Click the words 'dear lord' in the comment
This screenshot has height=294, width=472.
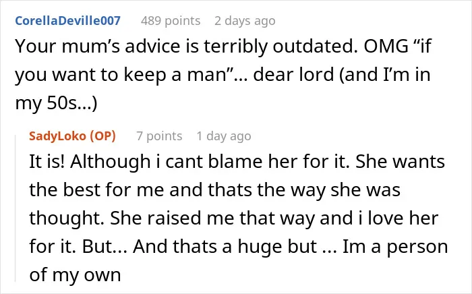(x=293, y=74)
